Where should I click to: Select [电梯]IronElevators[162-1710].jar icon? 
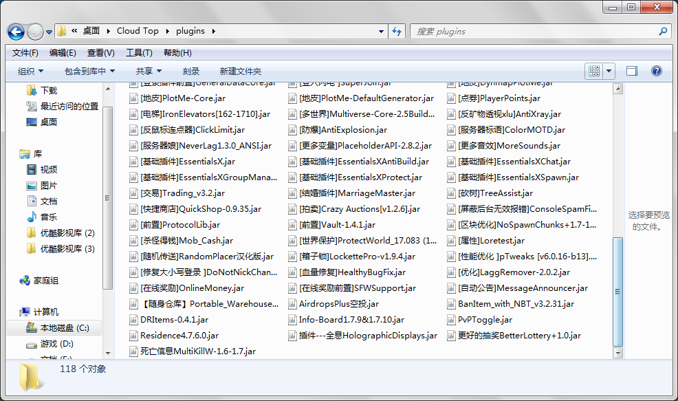pos(133,114)
